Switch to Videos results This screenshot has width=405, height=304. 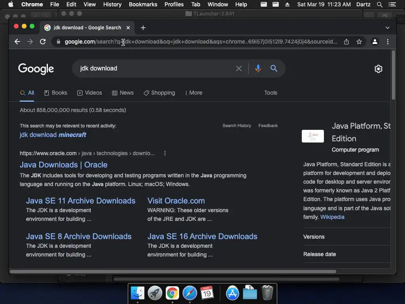90,93
